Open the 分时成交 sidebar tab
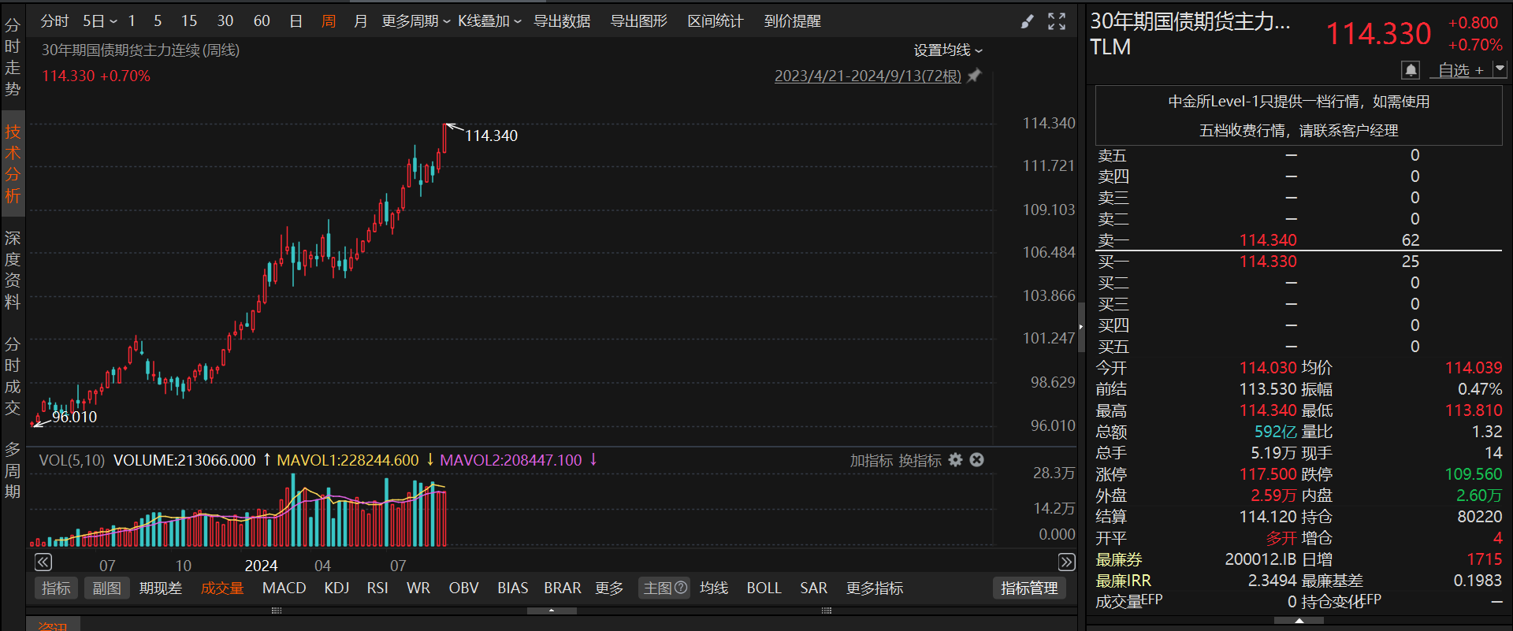The height and width of the screenshot is (631, 1513). click(13, 377)
